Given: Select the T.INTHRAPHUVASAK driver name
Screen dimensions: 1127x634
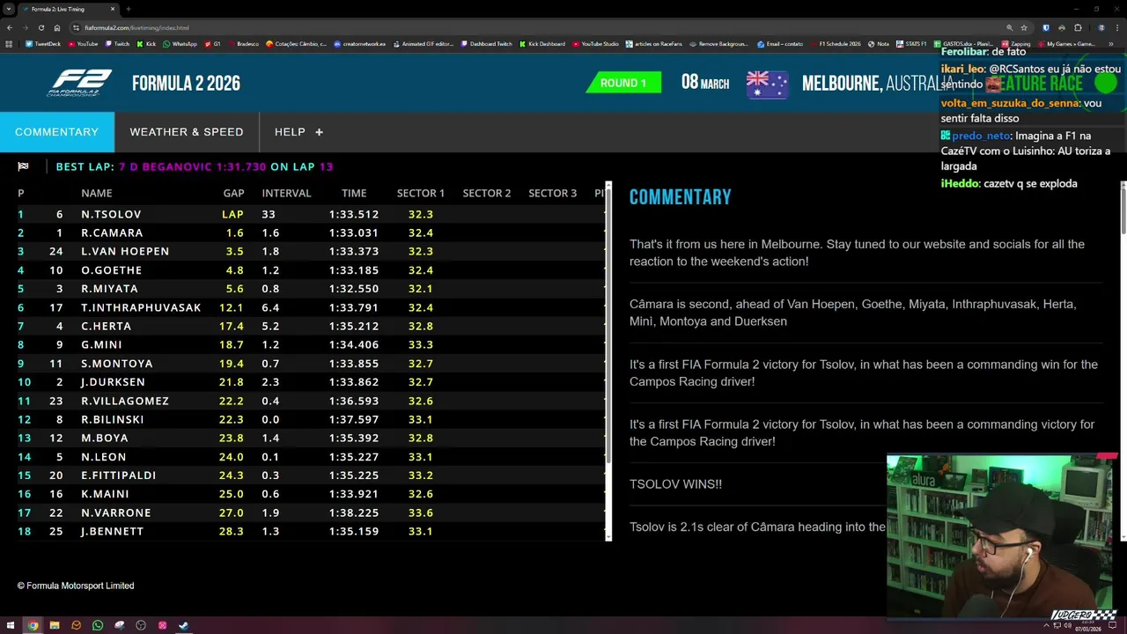Looking at the screenshot, I should (x=141, y=307).
